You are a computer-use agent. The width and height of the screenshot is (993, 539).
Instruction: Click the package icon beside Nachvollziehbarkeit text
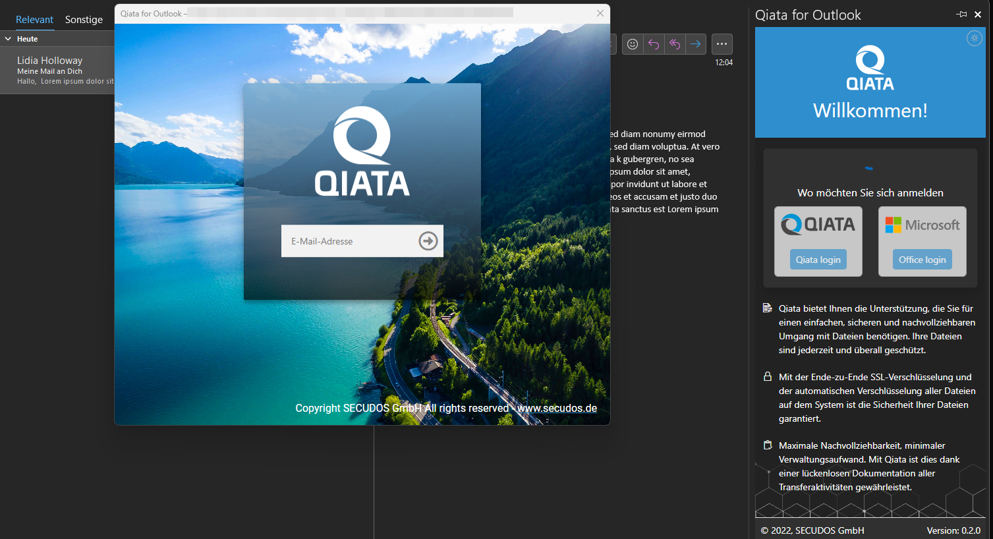tap(767, 445)
